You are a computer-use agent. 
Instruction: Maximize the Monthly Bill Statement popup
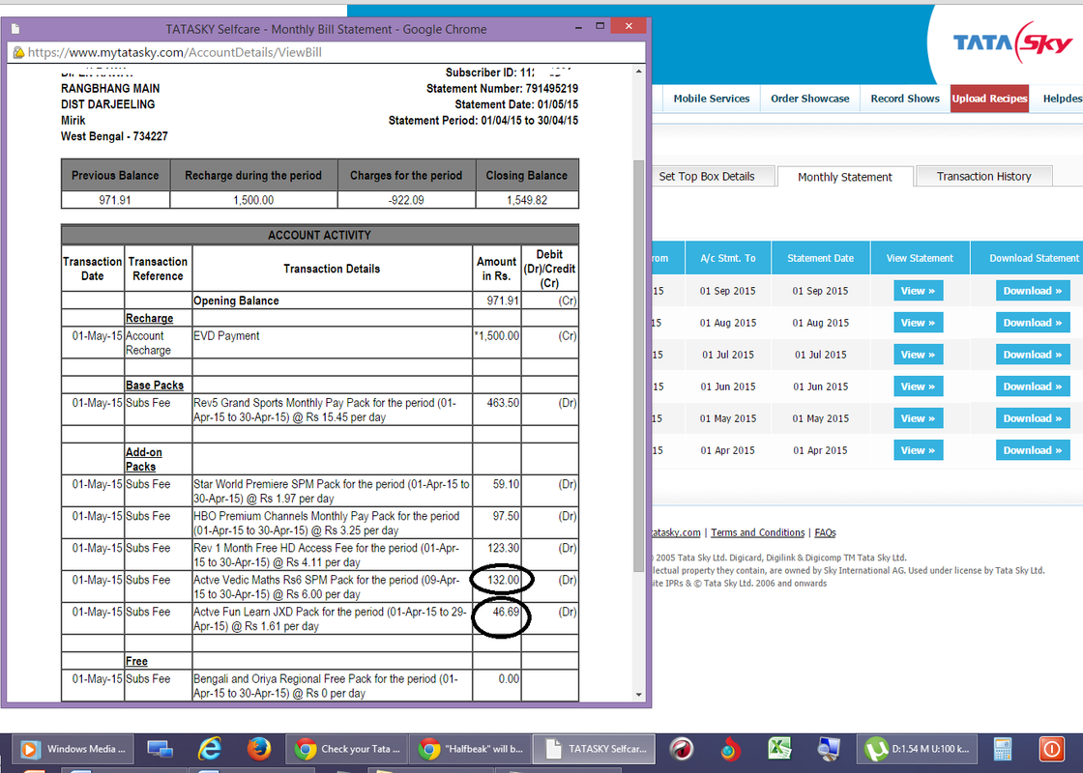tap(600, 26)
